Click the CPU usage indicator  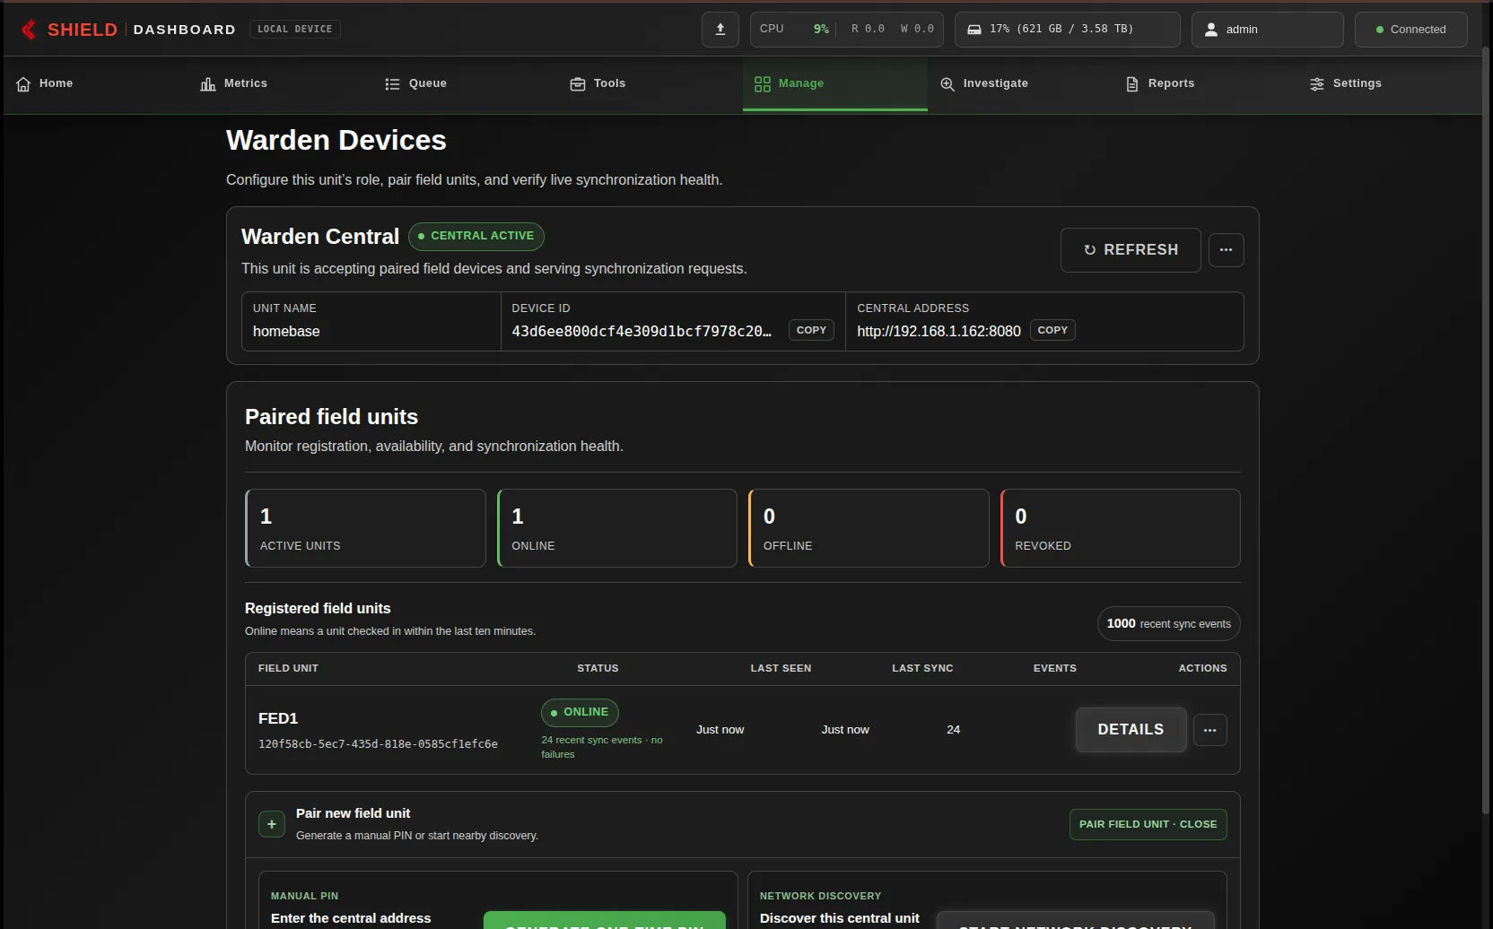pyautogui.click(x=847, y=30)
